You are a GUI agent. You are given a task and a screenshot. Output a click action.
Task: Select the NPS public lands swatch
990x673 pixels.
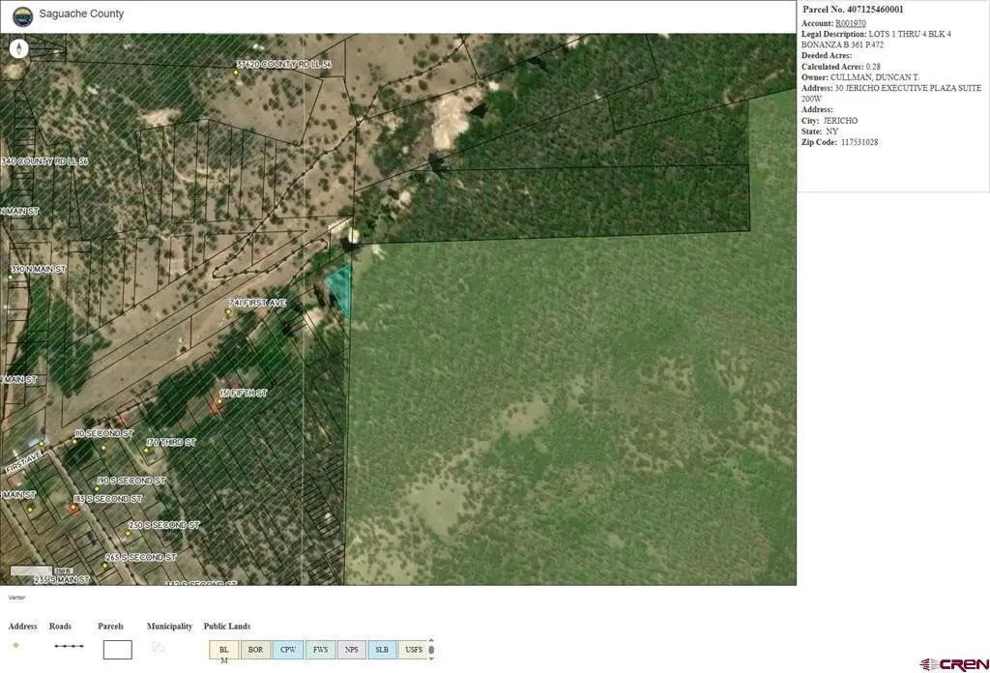point(352,650)
